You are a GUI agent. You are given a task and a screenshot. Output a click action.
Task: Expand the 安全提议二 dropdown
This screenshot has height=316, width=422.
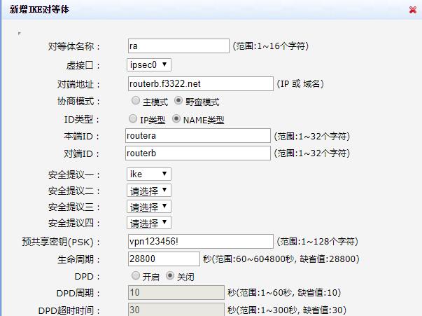click(x=149, y=190)
